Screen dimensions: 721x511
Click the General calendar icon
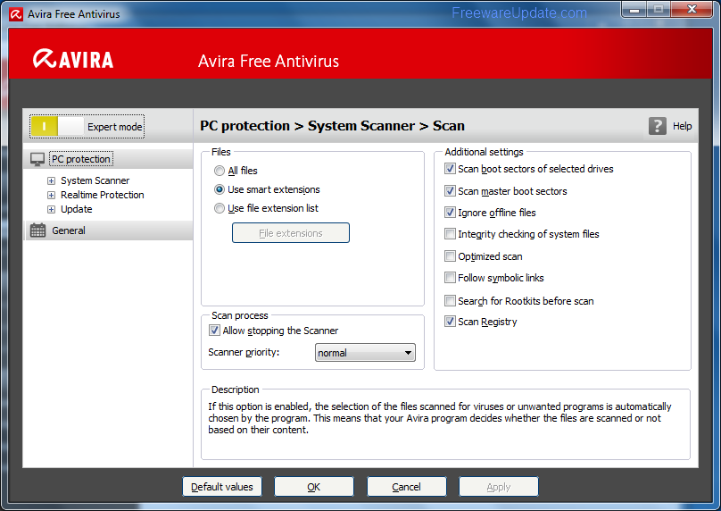click(37, 230)
